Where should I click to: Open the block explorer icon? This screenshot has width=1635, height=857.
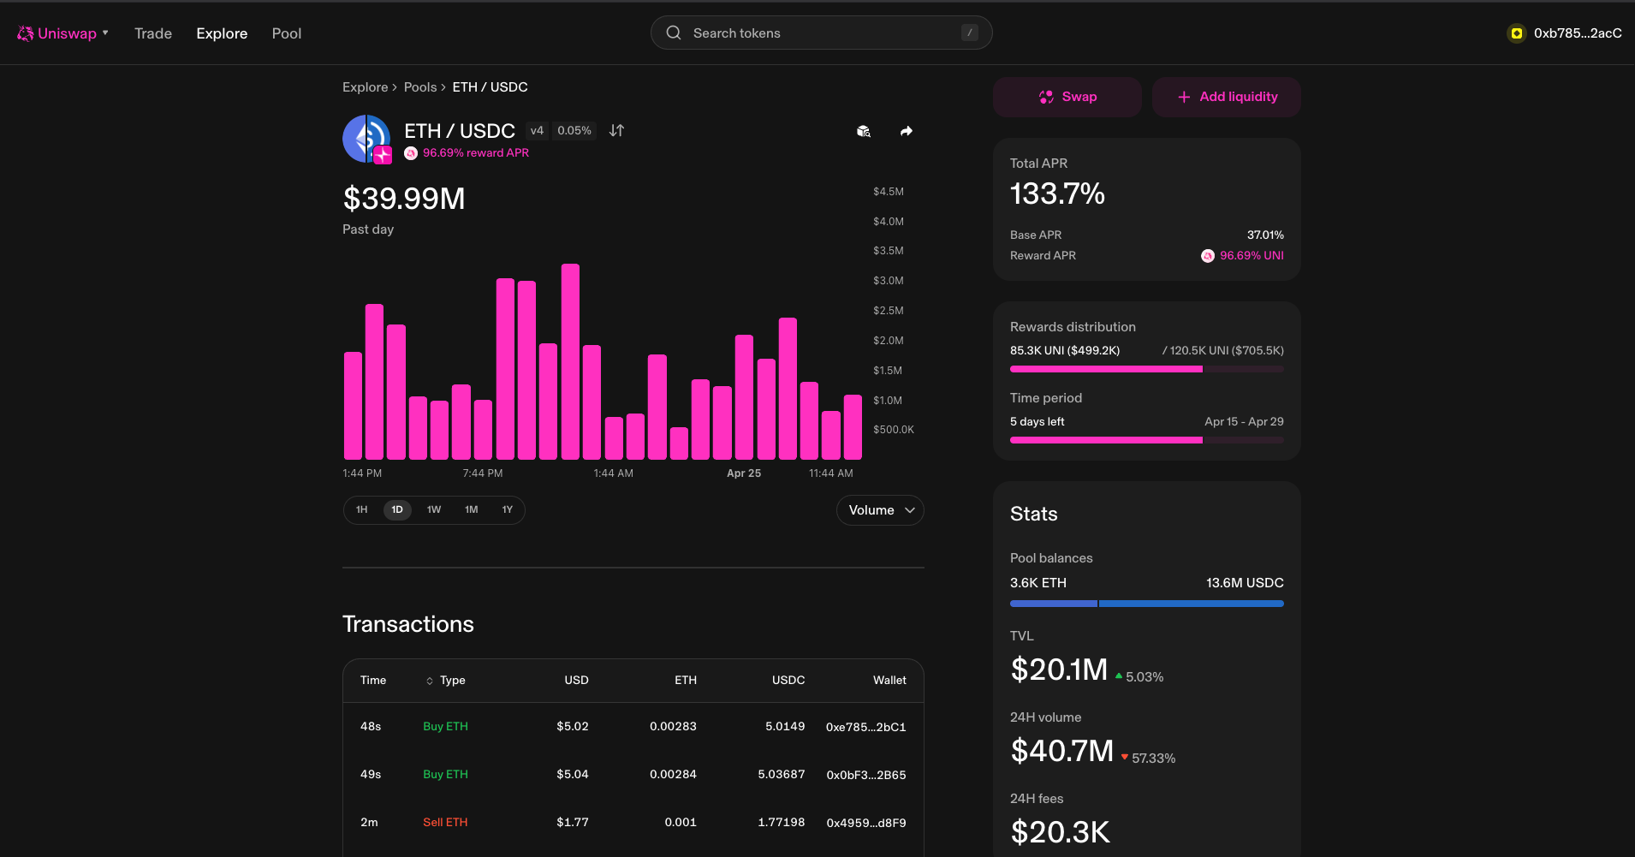864,131
